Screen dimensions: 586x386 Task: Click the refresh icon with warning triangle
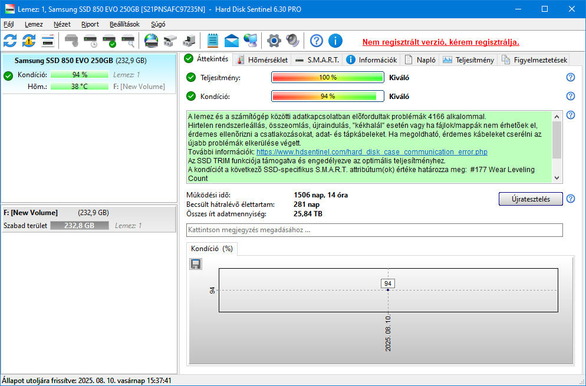click(x=29, y=41)
